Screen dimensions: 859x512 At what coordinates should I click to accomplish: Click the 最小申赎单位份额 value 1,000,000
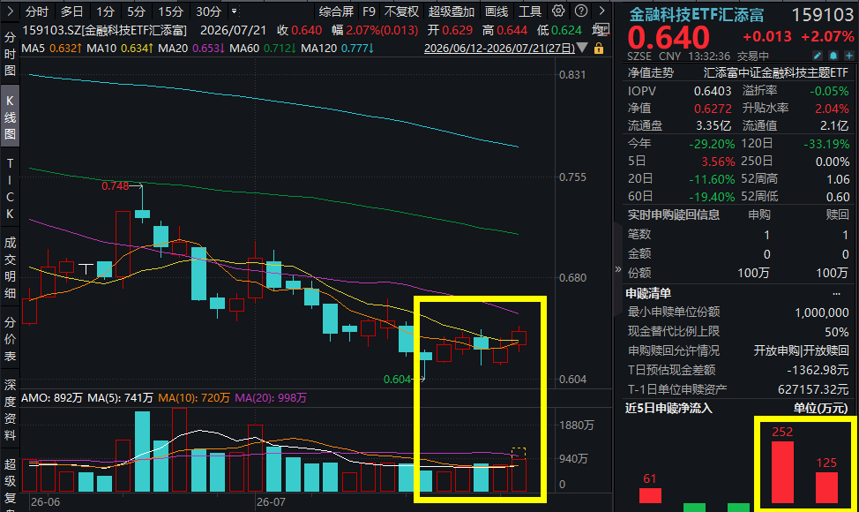tap(822, 312)
